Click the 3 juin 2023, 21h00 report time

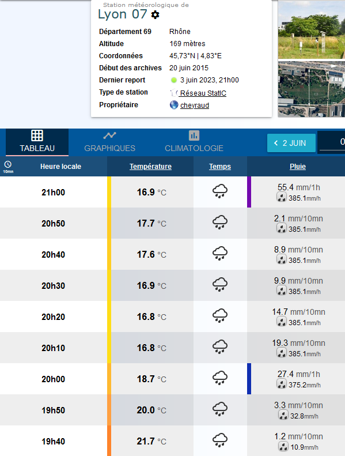209,80
